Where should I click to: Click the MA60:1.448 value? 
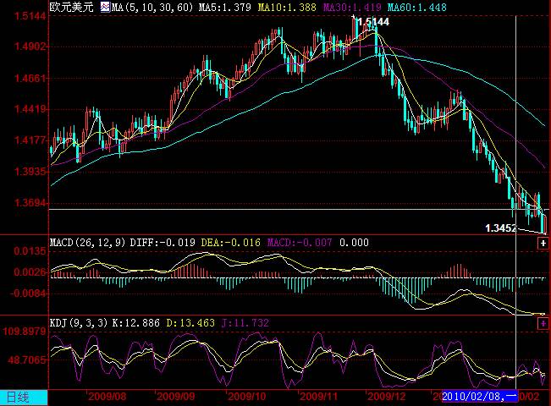417,8
